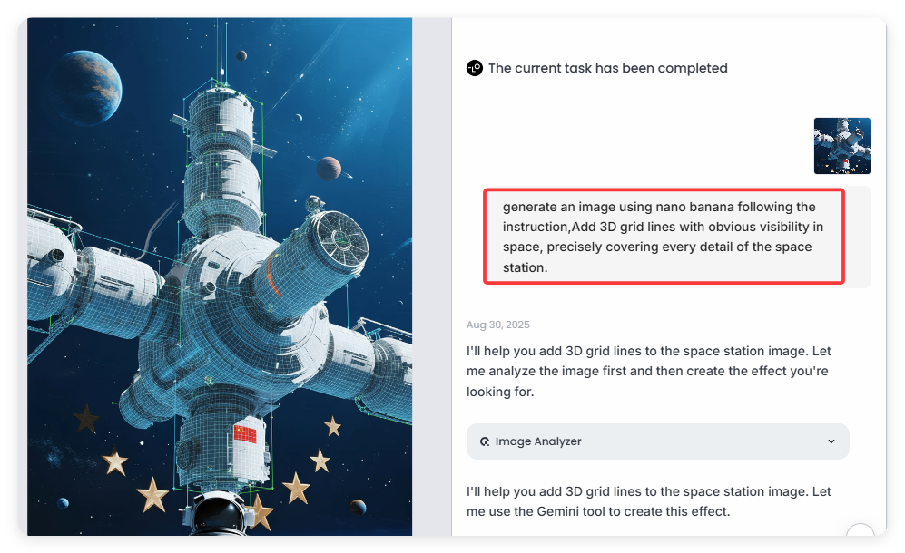Click the astronaut helmet at image bottom

click(219, 513)
